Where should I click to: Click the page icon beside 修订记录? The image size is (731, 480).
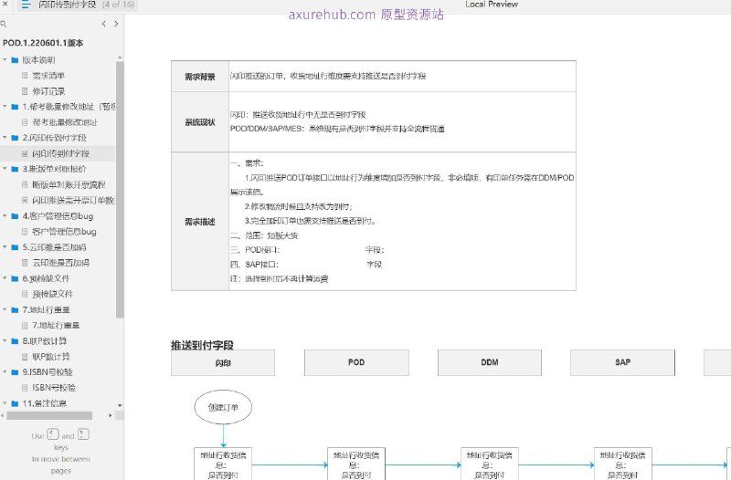(26, 91)
